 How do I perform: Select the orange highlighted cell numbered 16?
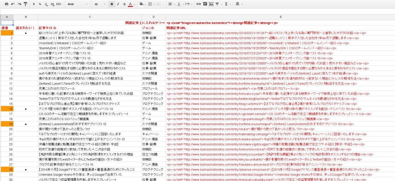pyautogui.click(x=7, y=109)
